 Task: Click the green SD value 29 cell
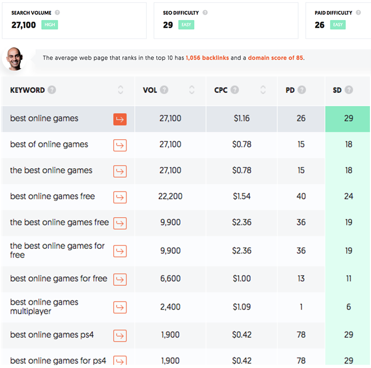(x=348, y=119)
